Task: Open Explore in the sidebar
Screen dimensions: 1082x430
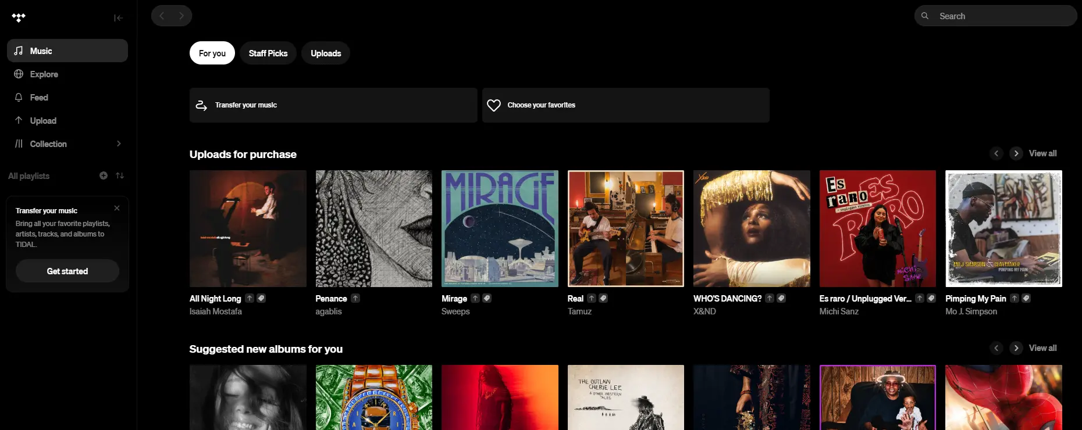Action: 67,74
